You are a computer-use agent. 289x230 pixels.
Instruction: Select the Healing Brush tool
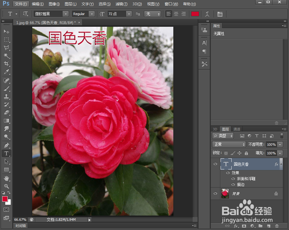(x=6, y=81)
